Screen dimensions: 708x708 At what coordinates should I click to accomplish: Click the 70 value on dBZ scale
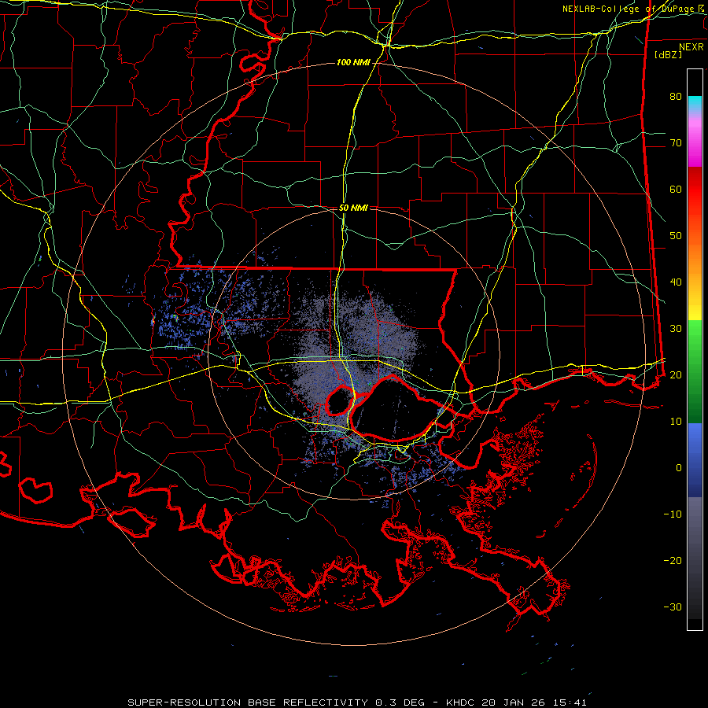click(676, 142)
